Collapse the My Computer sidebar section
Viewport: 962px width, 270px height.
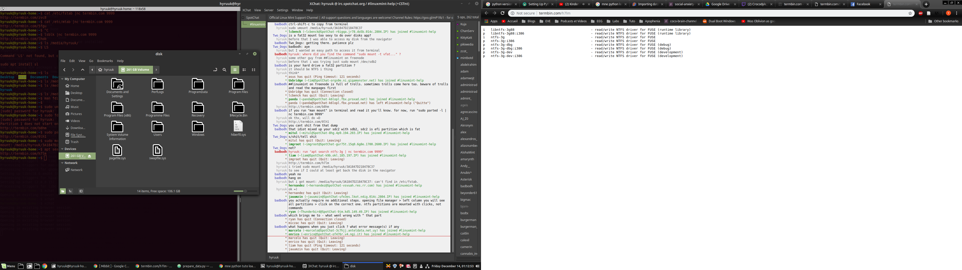coord(62,79)
